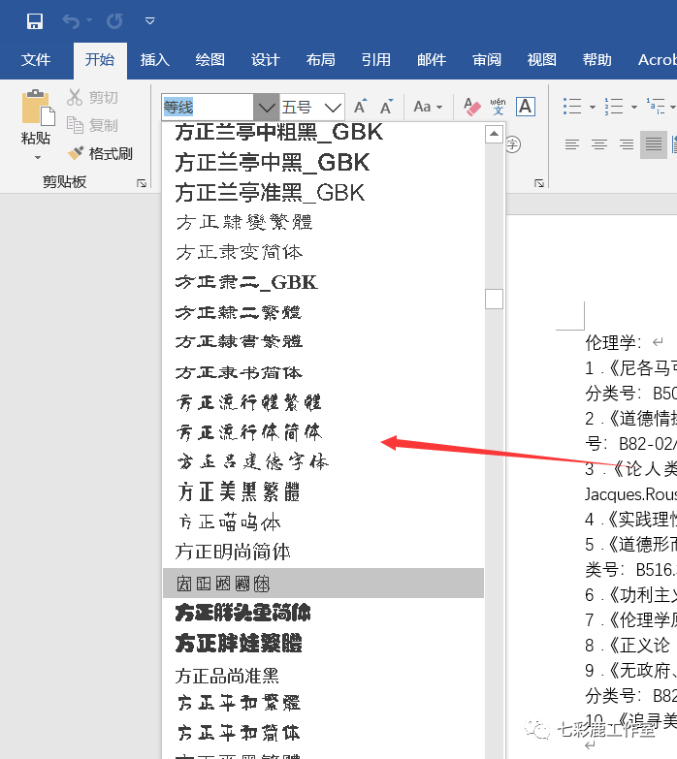Click the character border A icon
Image resolution: width=677 pixels, height=759 pixels.
[526, 107]
